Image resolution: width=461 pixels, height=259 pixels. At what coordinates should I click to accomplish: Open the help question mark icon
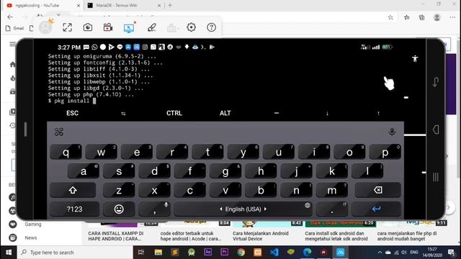click(x=211, y=27)
